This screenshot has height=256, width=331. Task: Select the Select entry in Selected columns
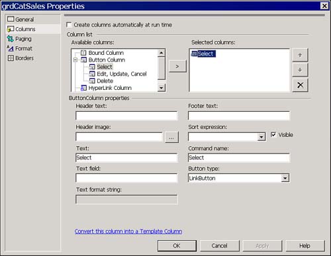coord(206,54)
